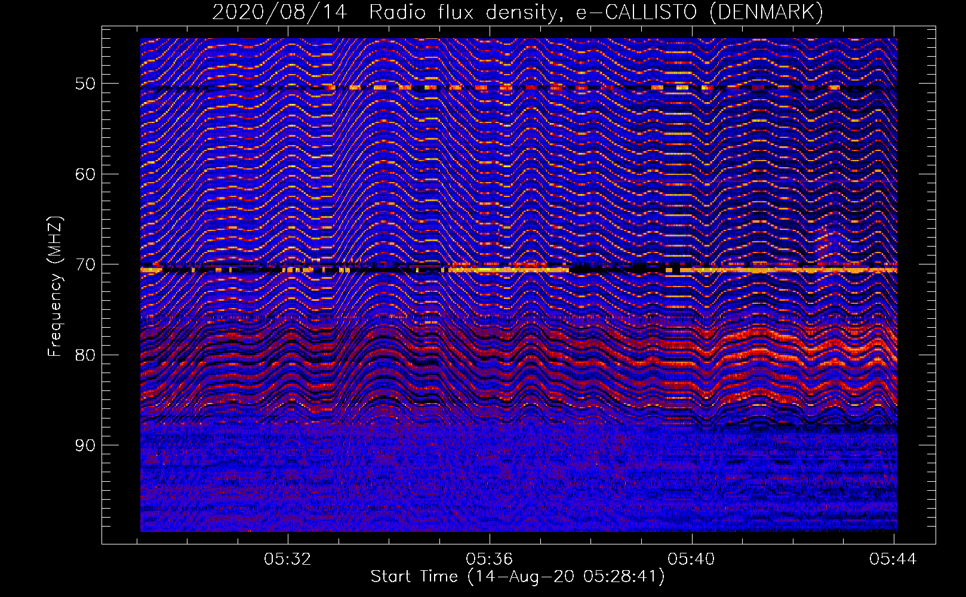This screenshot has width=966, height=597.
Task: Click the dashed interference line near 50 MHz
Action: [x=519, y=88]
